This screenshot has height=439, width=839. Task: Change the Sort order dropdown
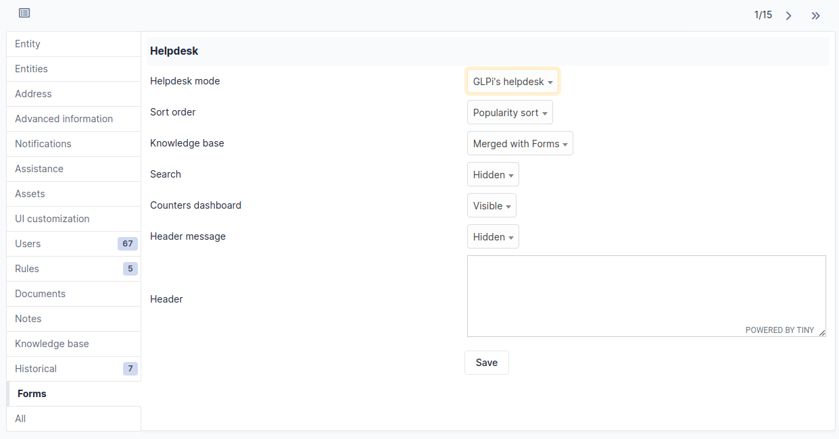click(509, 111)
